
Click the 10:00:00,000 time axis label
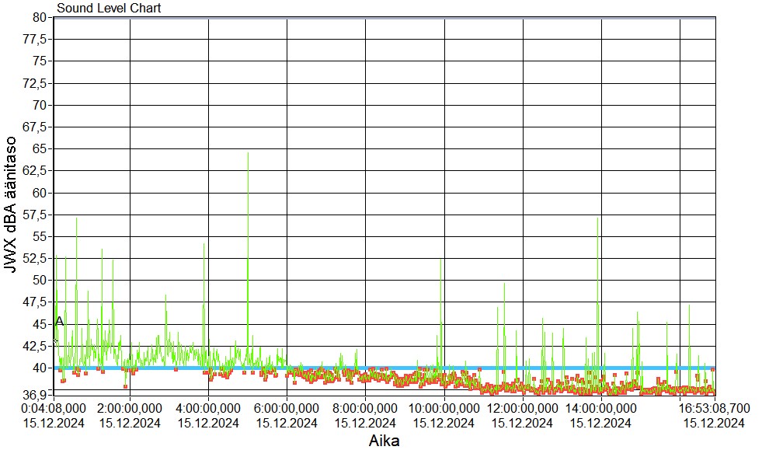444,406
